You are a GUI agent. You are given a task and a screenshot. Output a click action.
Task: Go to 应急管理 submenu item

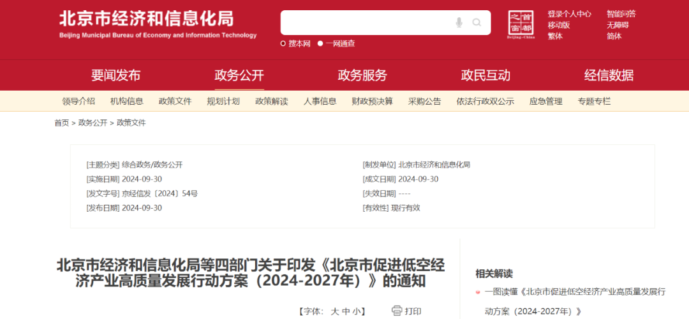click(546, 101)
